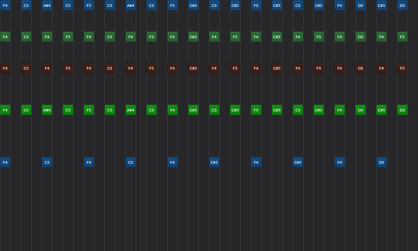Screen dimensions: 418x251
Task: Click the last F5 note in brown row
Action: click(x=402, y=68)
